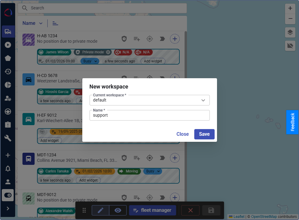
Task: Open notifications bell icon
Action: 8,169
